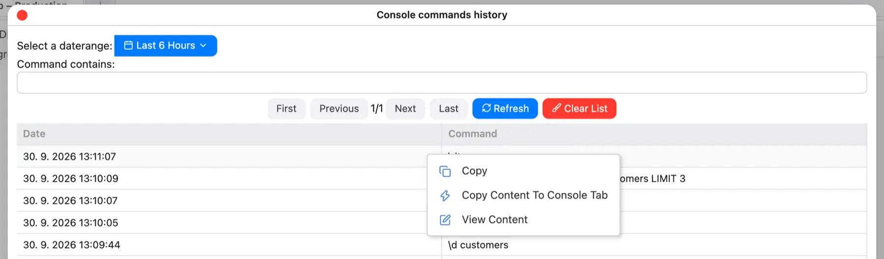Viewport: 884px width, 259px height.
Task: Click the refresh arrows icon
Action: coord(486,108)
